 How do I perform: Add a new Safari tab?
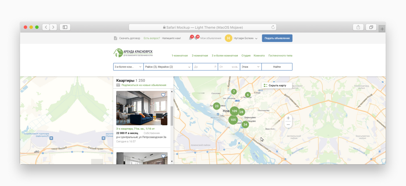383,29
